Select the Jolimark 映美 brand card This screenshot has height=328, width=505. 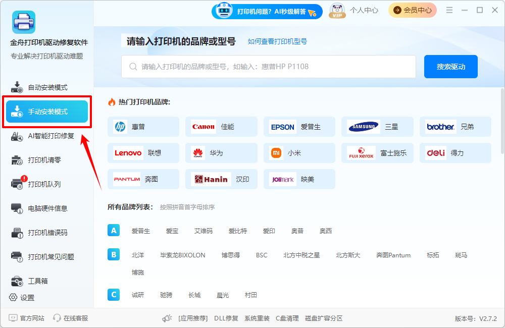(x=299, y=179)
